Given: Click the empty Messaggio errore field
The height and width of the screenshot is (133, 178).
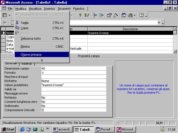Looking at the screenshot, I should [74, 93].
